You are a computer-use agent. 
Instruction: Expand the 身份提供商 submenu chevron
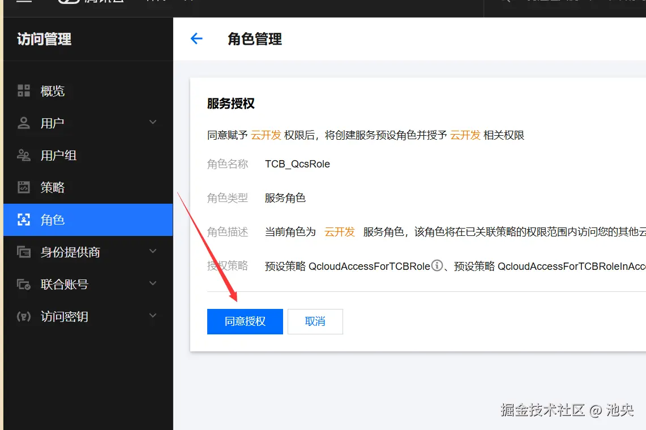[x=153, y=251]
